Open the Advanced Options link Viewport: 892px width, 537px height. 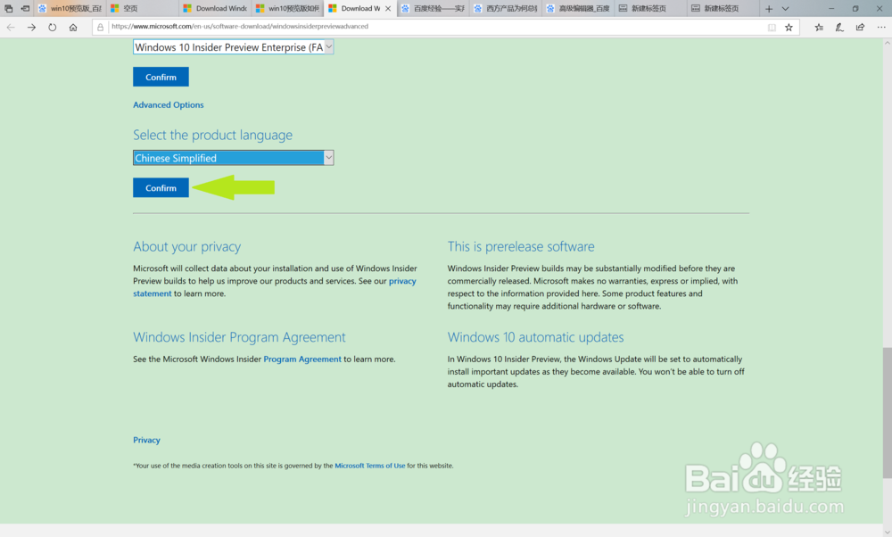coord(169,104)
